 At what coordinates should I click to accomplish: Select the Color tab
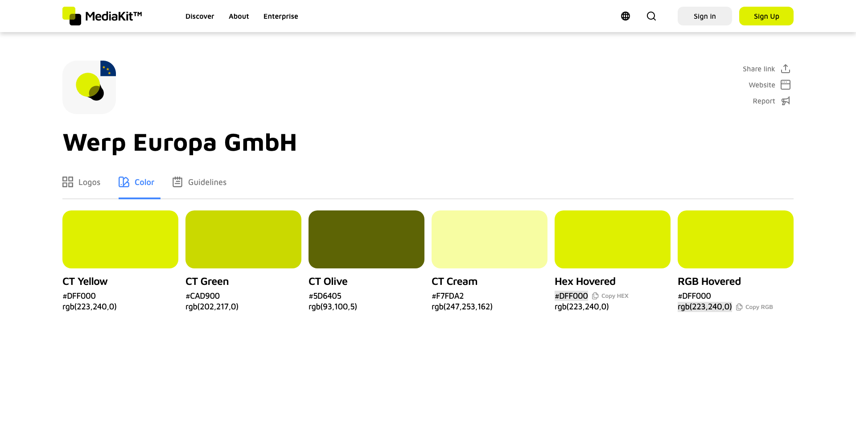click(136, 182)
